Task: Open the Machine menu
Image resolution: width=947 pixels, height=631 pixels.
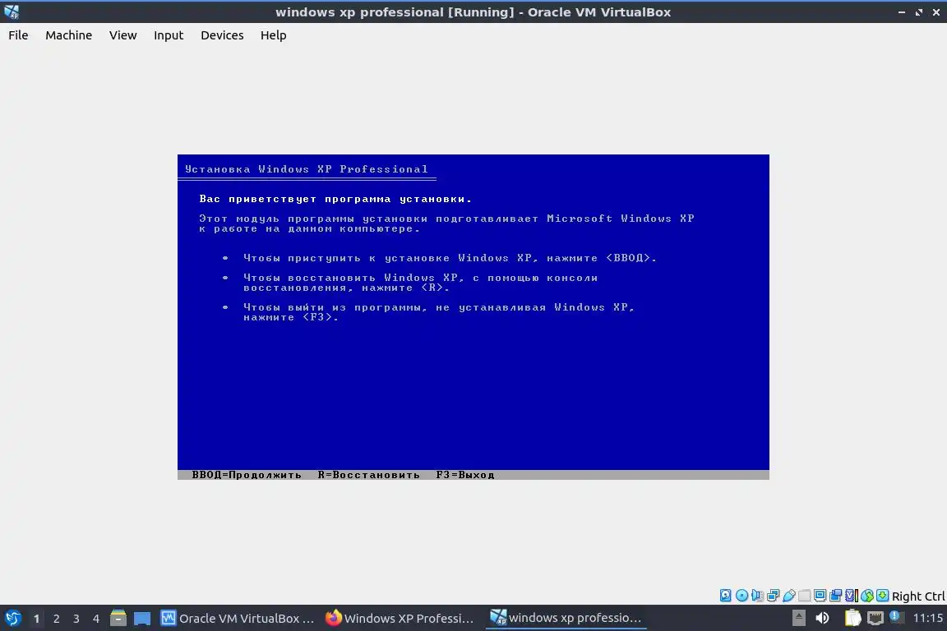Action: point(69,35)
